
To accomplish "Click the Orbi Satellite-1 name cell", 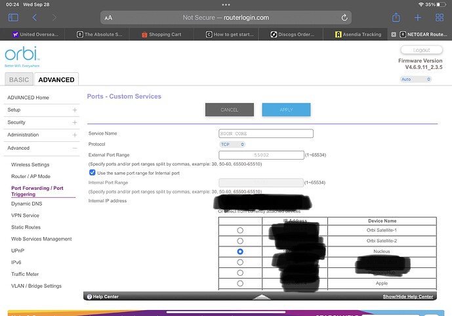I will point(382,231).
